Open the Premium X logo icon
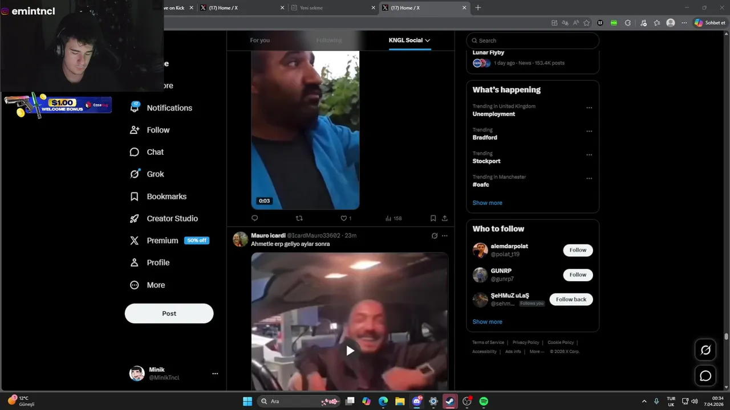 point(135,240)
